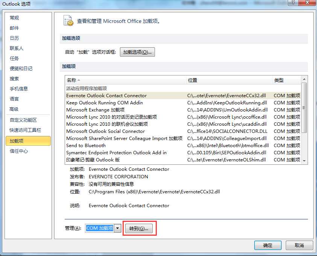Select 印象笔记·剪藏 Outlook 版 row

click(183, 160)
